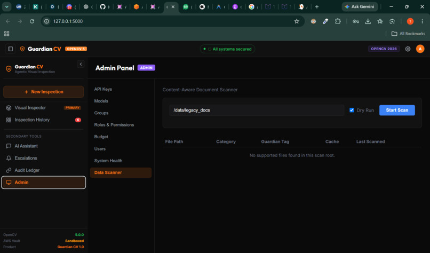Screen dimensions: 430x253
Task: Click the Last Scanned column header
Action: pyautogui.click(x=370, y=141)
